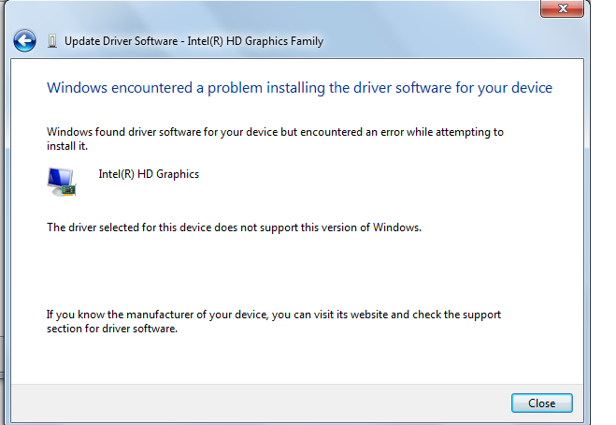Click the empty window frame above the title

pyautogui.click(x=280, y=11)
